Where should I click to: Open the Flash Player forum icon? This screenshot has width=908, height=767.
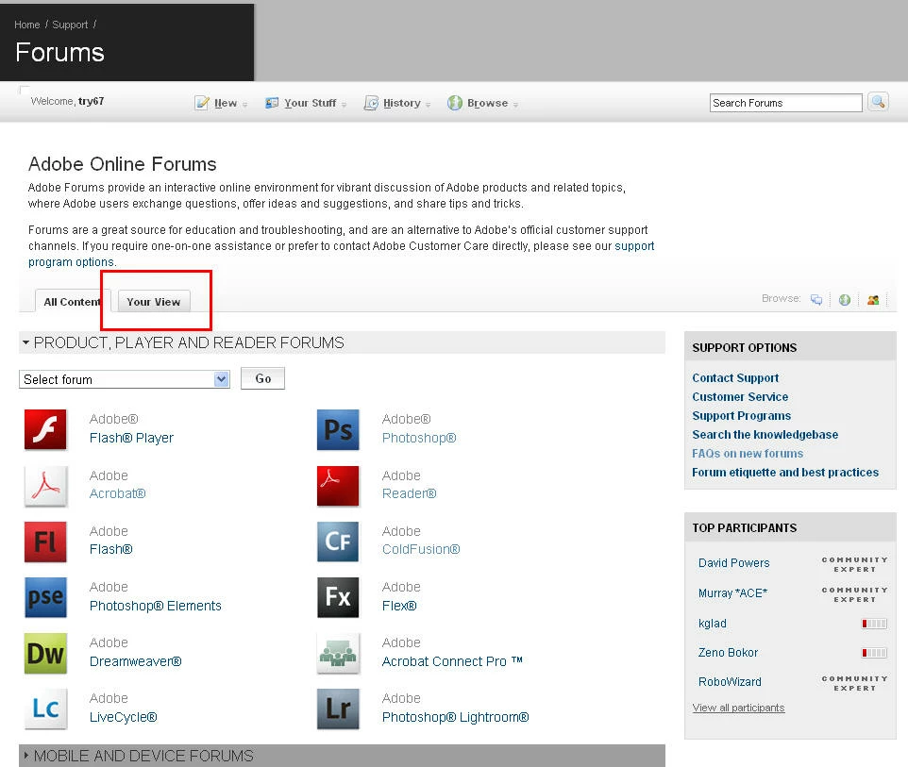tap(45, 429)
